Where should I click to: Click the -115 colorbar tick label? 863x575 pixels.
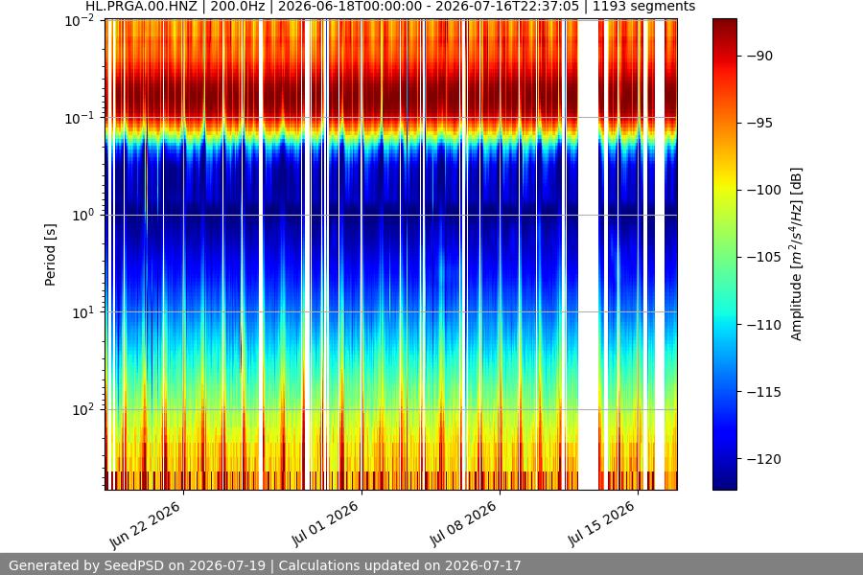764,392
